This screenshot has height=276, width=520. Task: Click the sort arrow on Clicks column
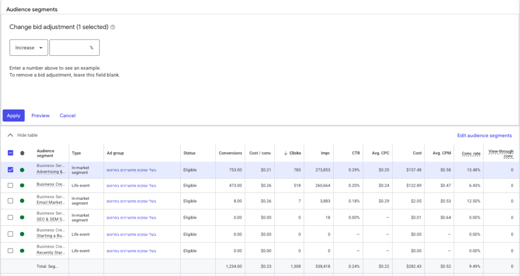[x=285, y=153]
